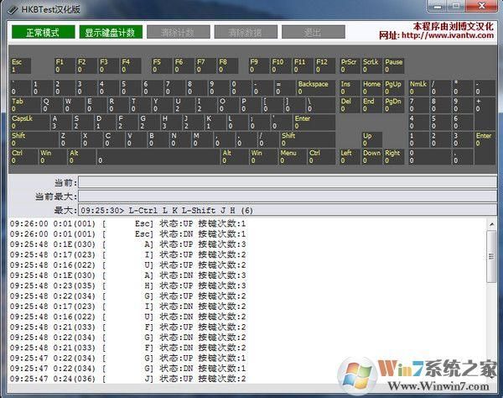Click the left Ctrl key tile
Image resolution: width=503 pixels, height=398 pixels.
(24, 157)
